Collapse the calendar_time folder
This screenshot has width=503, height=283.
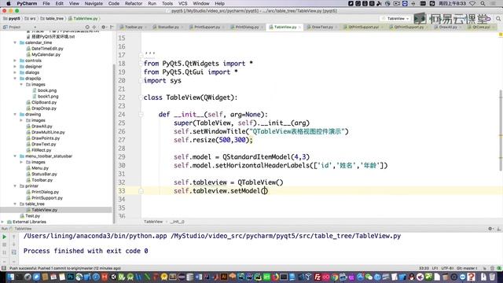coord(15,42)
